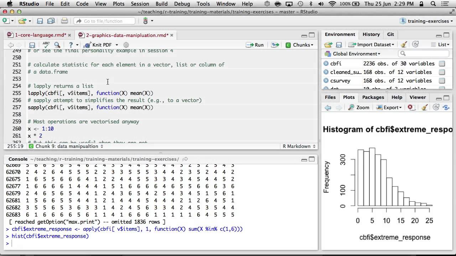456x256 pixels.
Task: Open the List view dropdown
Action: tap(440, 45)
